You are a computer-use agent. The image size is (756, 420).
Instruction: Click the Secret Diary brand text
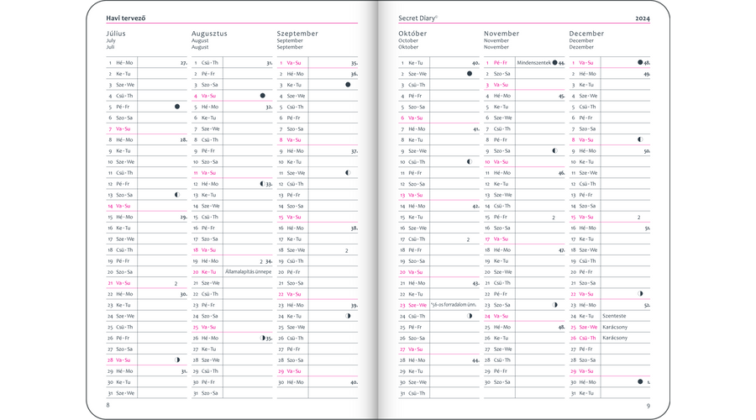click(x=420, y=18)
